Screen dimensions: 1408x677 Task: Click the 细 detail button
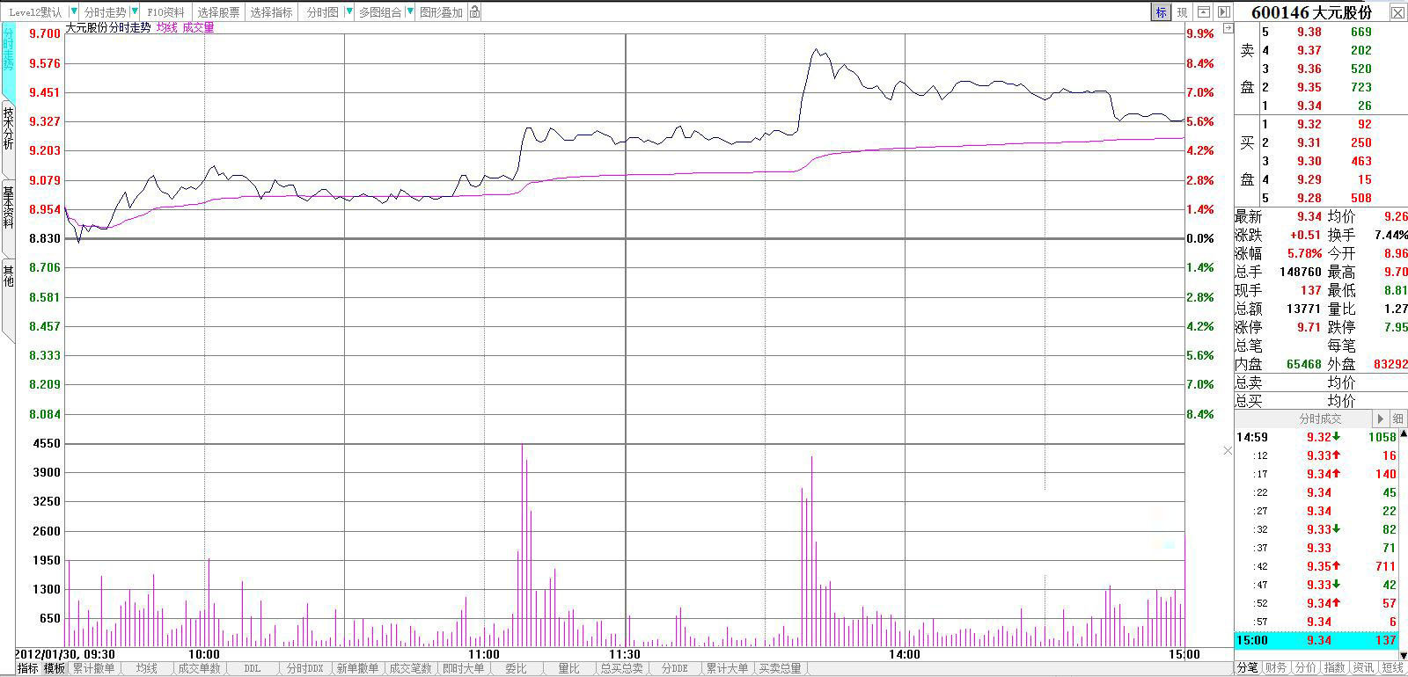tap(1398, 419)
